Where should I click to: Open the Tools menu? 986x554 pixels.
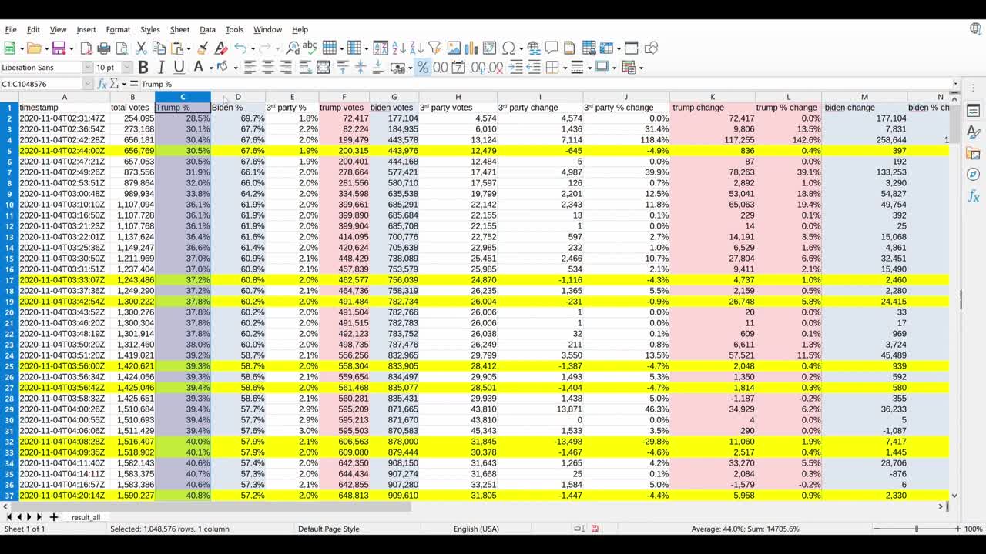pyautogui.click(x=234, y=29)
